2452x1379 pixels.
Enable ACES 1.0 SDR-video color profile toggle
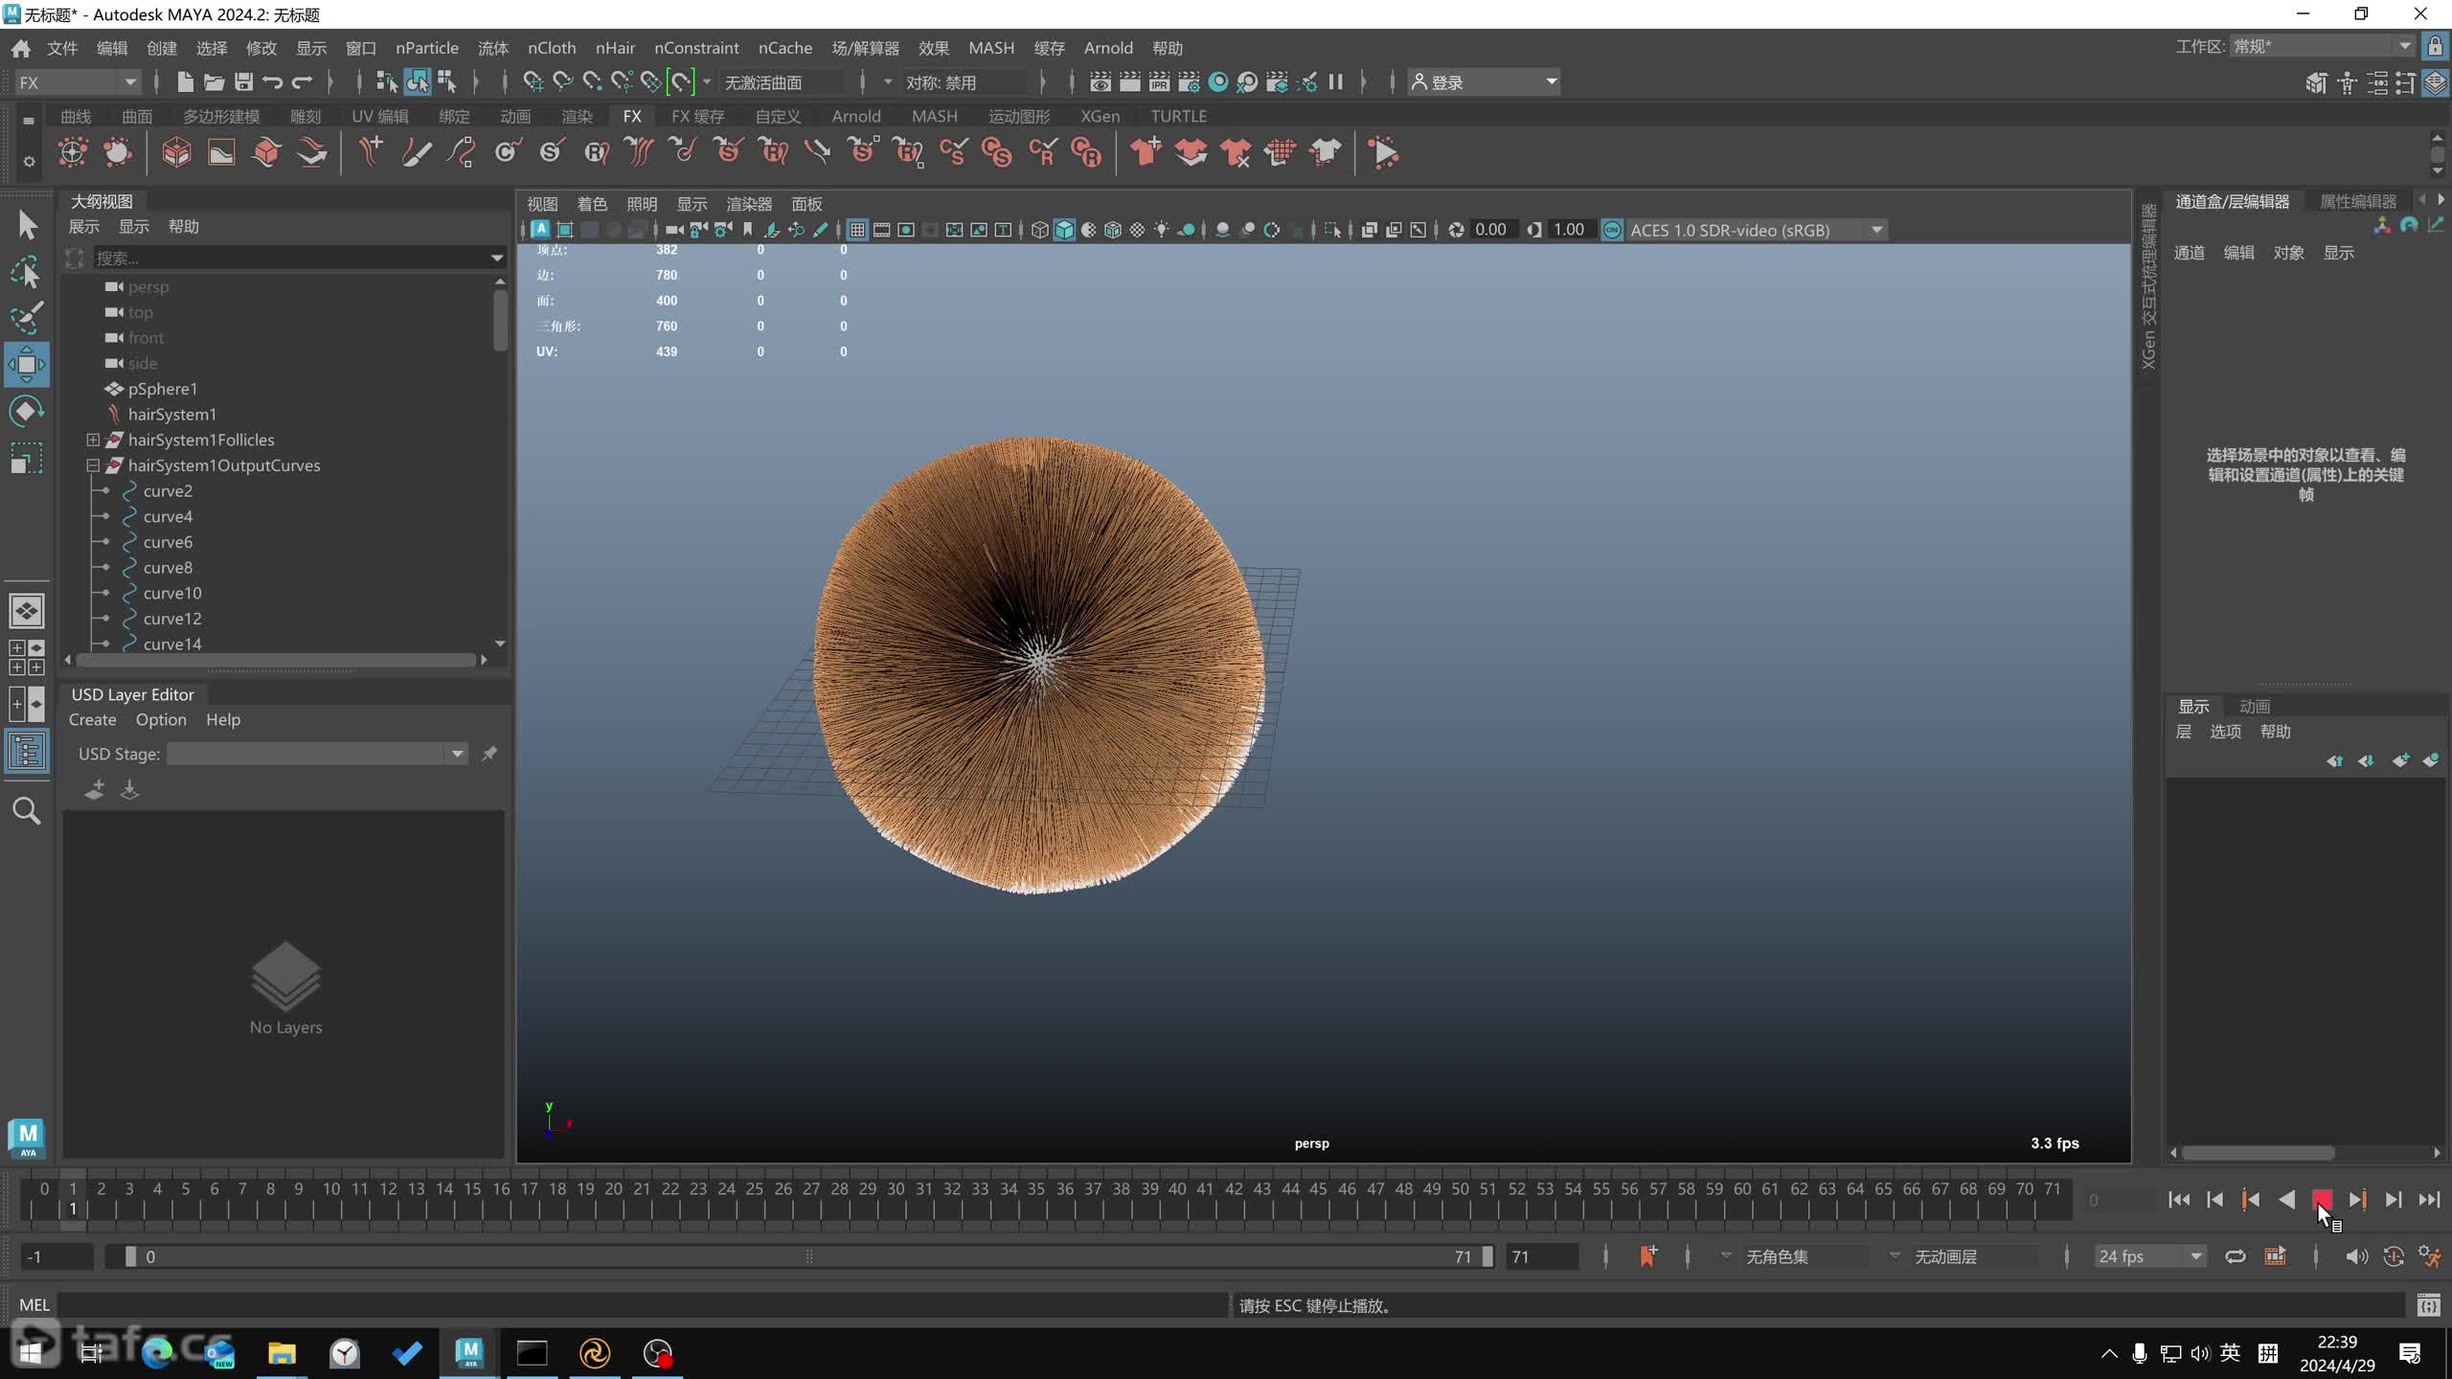click(1612, 229)
